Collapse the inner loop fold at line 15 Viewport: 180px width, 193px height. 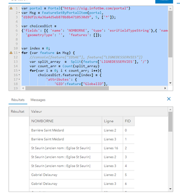click(x=19, y=70)
